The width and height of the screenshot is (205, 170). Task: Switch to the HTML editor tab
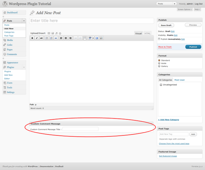[147, 33]
